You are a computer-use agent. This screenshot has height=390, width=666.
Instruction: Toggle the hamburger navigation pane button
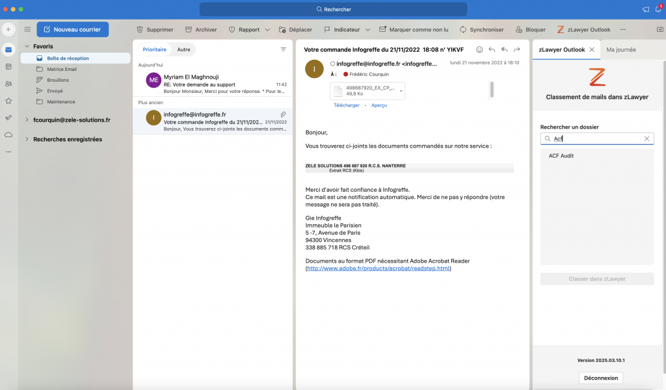pos(27,29)
